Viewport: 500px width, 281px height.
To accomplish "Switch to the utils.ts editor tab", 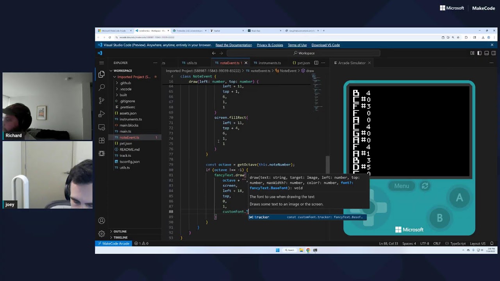I will (192, 63).
